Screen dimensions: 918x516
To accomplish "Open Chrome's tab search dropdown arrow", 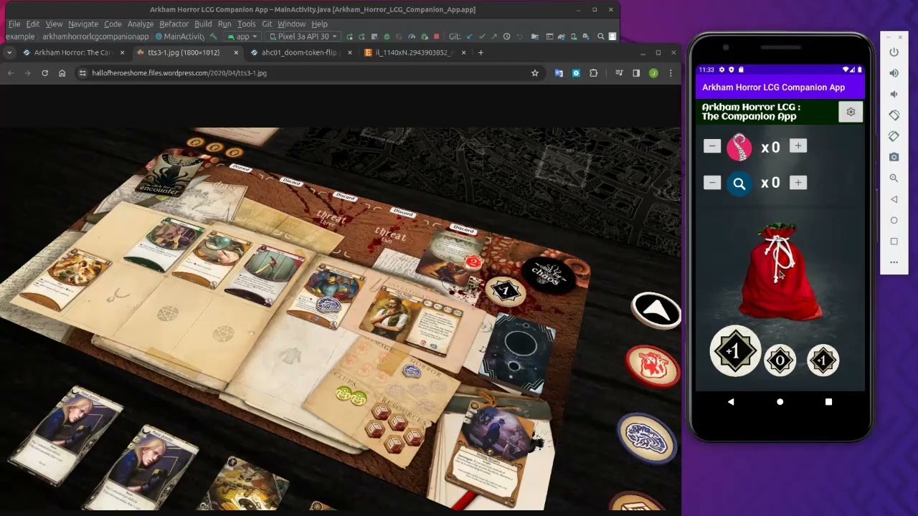I will tap(9, 52).
